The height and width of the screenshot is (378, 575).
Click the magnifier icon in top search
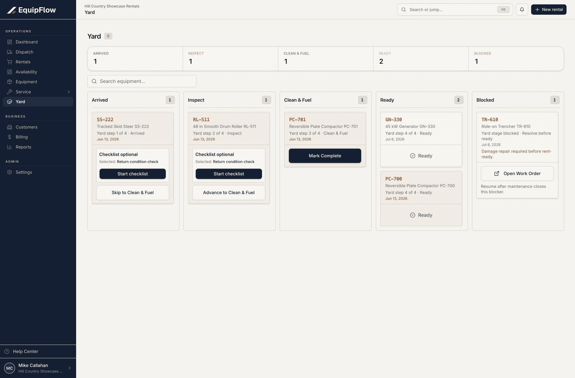pyautogui.click(x=404, y=10)
